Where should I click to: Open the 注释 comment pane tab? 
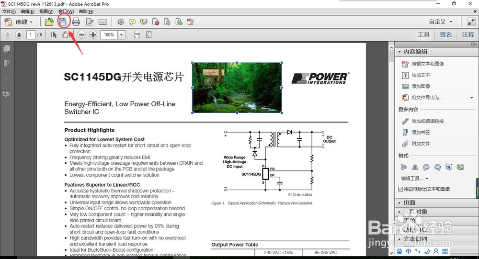[468, 35]
